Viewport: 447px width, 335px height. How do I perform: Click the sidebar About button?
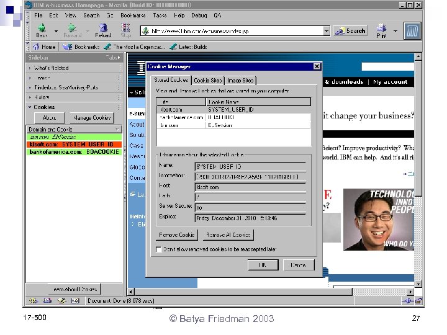[49, 118]
